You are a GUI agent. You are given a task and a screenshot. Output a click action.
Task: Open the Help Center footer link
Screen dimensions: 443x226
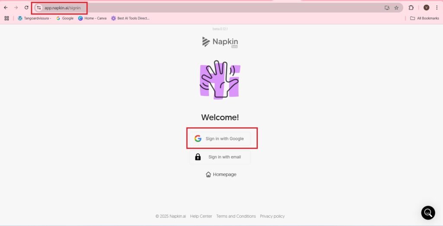201,216
